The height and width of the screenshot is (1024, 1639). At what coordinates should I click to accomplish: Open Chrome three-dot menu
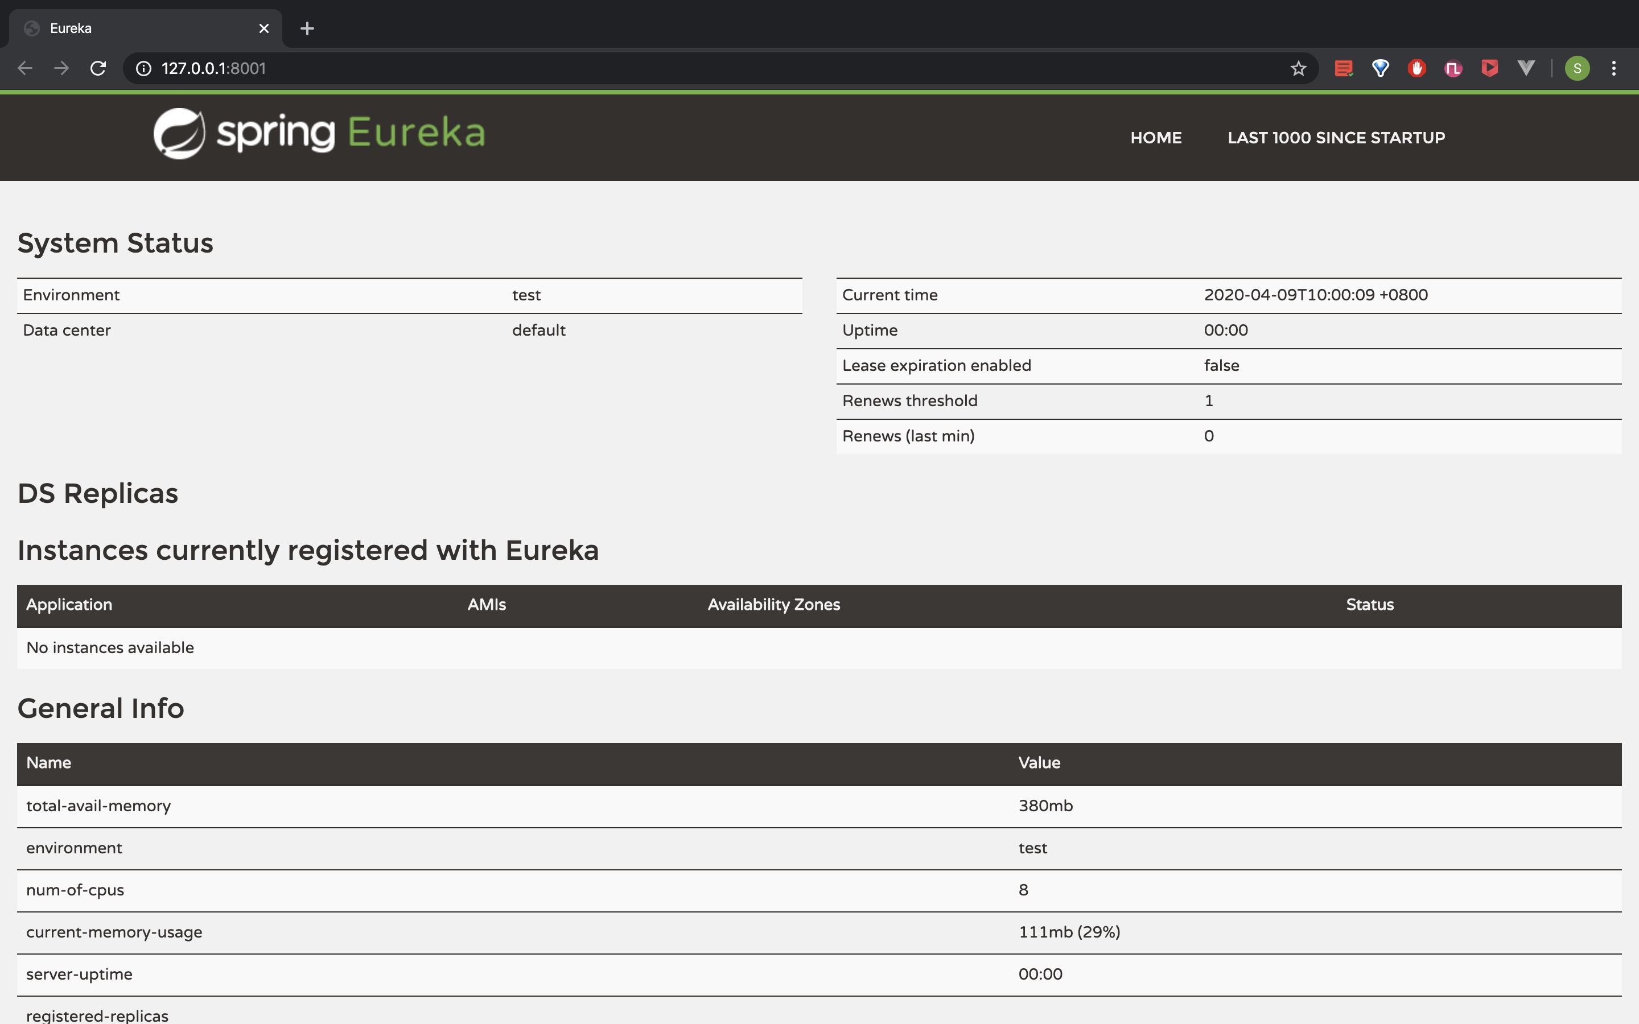coord(1614,68)
